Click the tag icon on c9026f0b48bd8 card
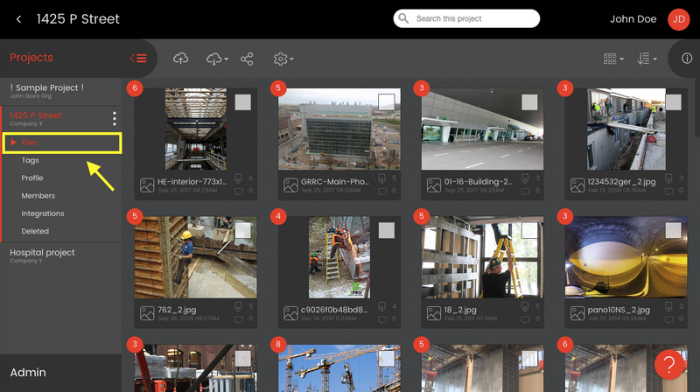This screenshot has height=392, width=700. (381, 307)
